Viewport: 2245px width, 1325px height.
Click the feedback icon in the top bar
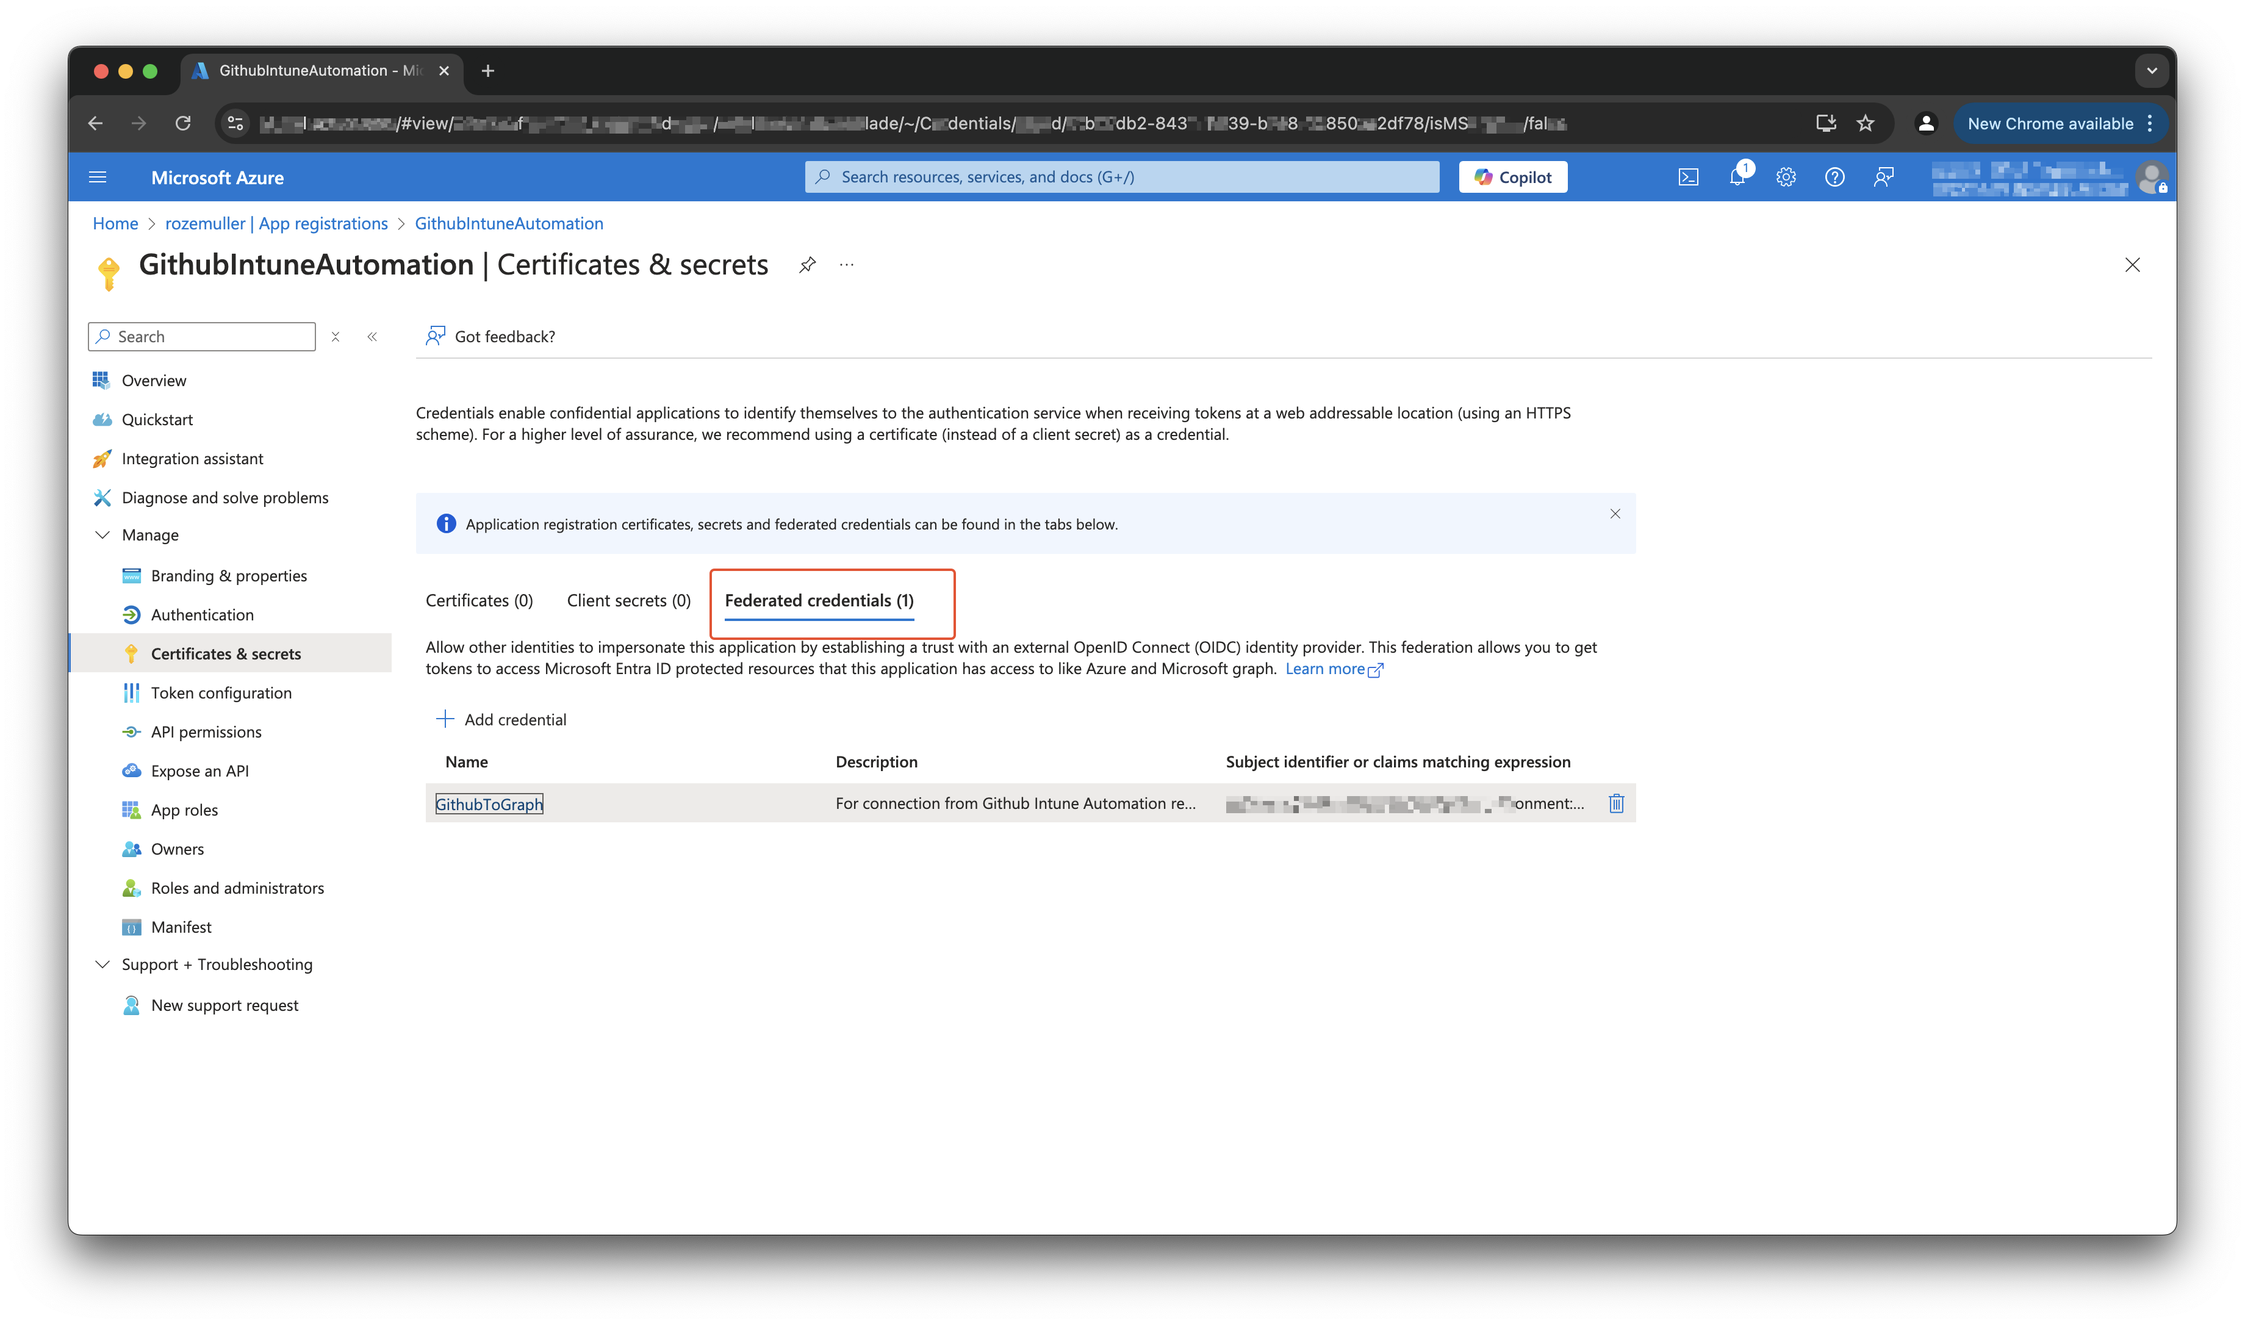point(1883,177)
